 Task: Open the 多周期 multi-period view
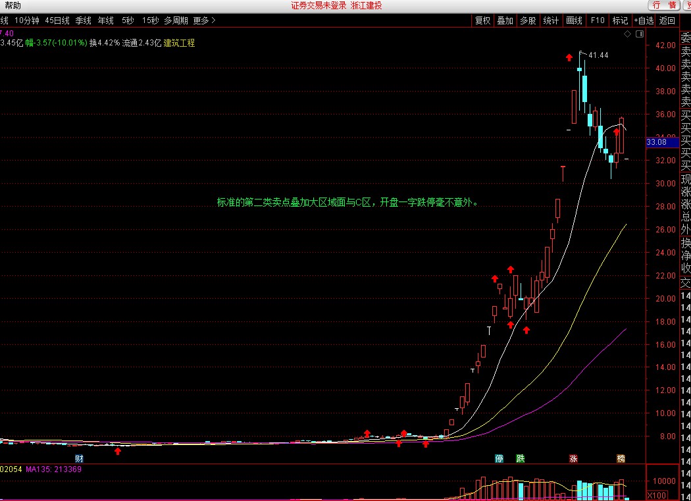click(176, 20)
